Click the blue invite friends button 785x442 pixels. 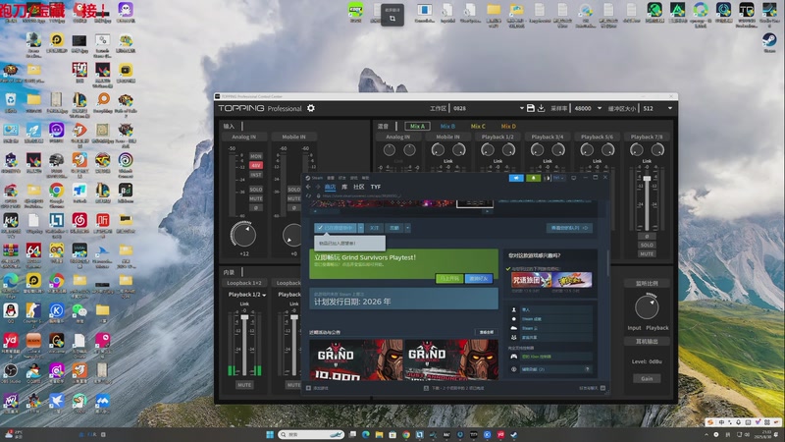[479, 279]
